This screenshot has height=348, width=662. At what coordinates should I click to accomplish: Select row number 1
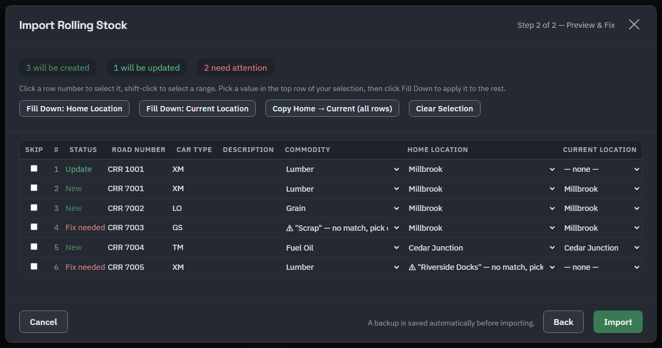point(56,169)
